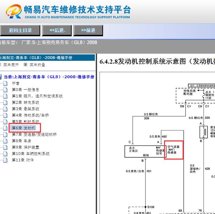The image size is (215, 214).
Task: Open 第4章 传动系统/车桥
Action: click(30, 115)
